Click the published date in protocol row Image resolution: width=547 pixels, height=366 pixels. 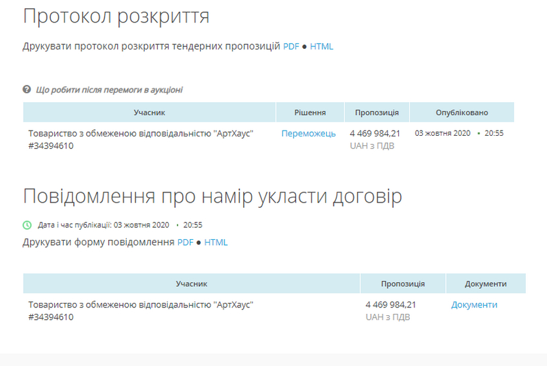pyautogui.click(x=443, y=133)
